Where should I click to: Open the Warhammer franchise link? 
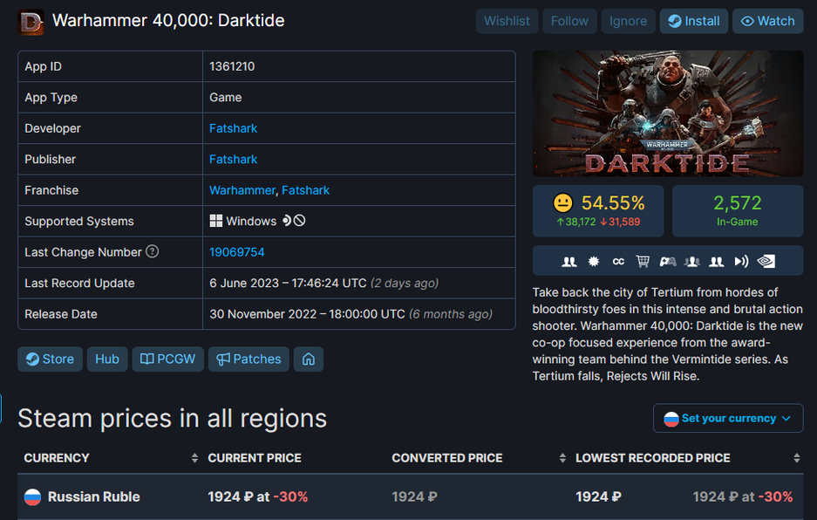pyautogui.click(x=242, y=190)
